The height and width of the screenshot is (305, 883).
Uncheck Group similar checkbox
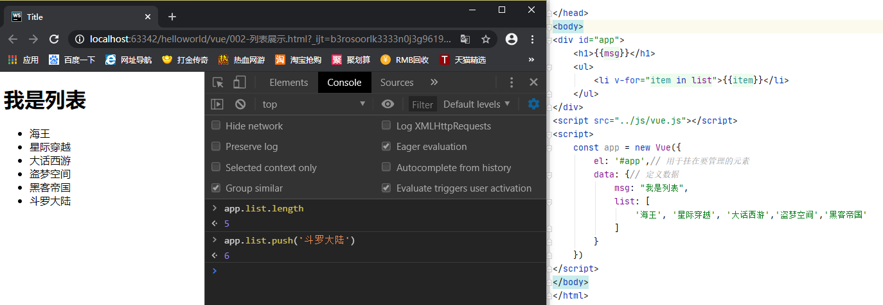[x=216, y=188]
